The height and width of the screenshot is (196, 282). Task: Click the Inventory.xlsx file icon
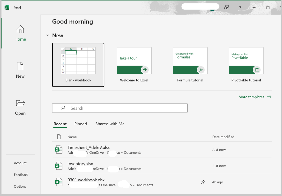59,166
